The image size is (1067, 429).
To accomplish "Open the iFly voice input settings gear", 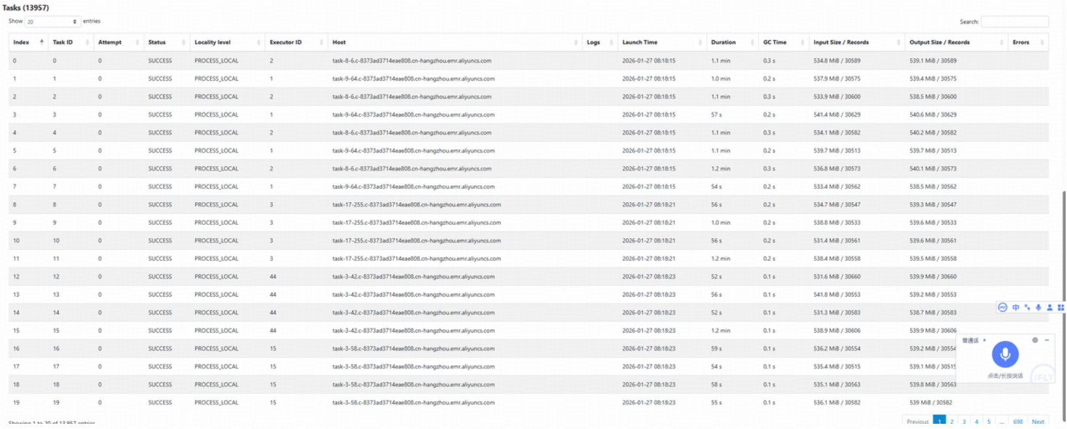I will point(1035,340).
